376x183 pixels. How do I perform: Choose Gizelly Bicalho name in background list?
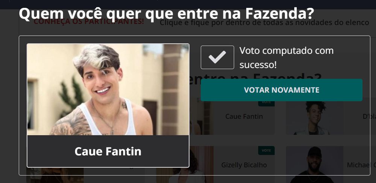click(x=244, y=165)
